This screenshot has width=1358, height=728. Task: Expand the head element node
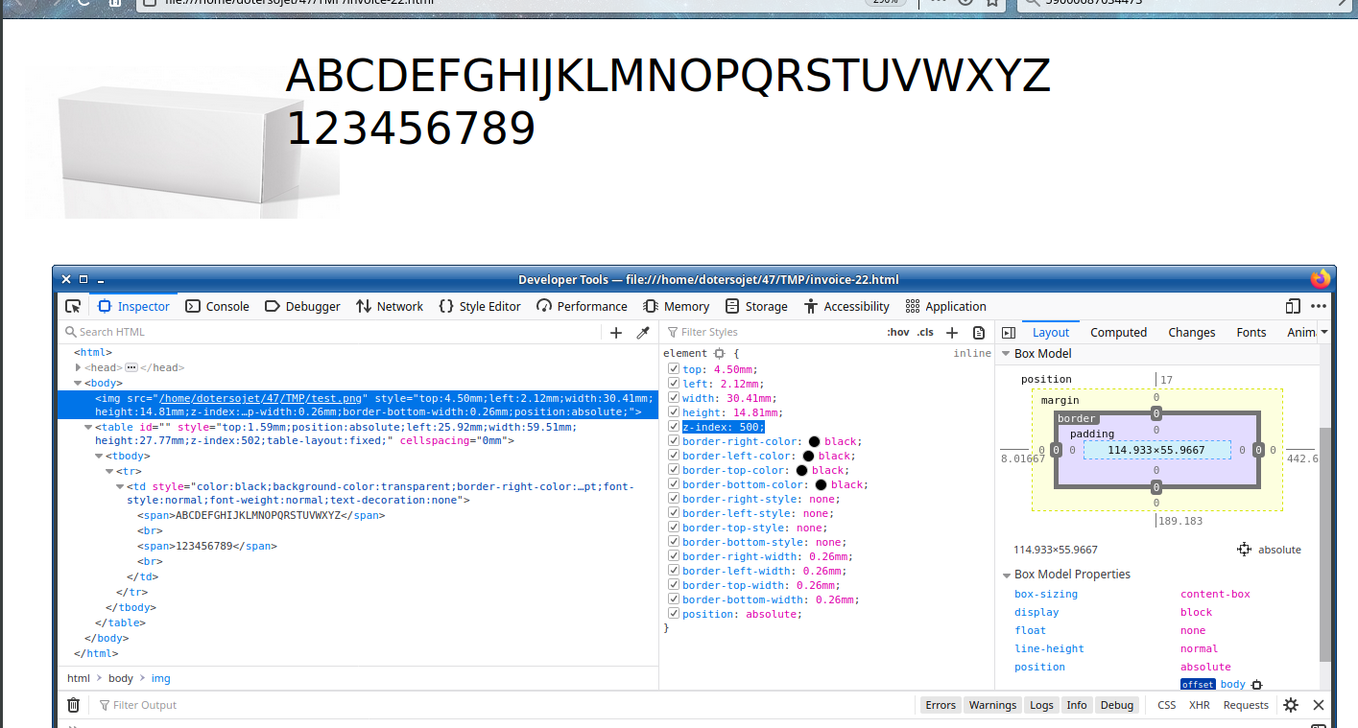pyautogui.click(x=79, y=367)
